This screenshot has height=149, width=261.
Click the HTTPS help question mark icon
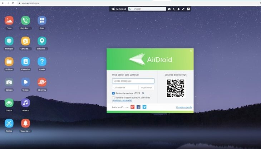pyautogui.click(x=143, y=93)
